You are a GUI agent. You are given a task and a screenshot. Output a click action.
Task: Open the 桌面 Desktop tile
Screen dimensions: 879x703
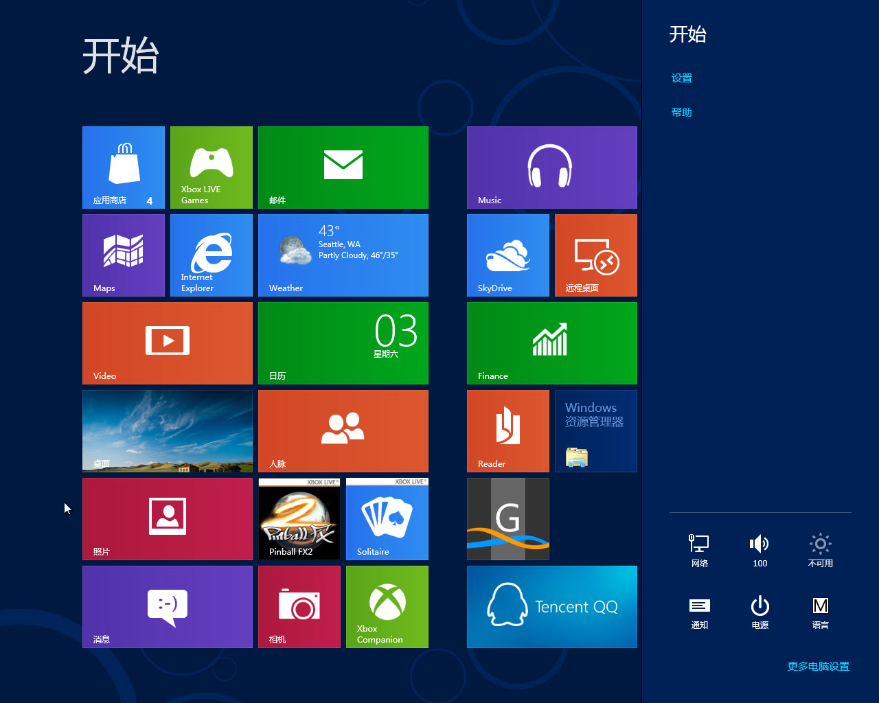point(168,431)
